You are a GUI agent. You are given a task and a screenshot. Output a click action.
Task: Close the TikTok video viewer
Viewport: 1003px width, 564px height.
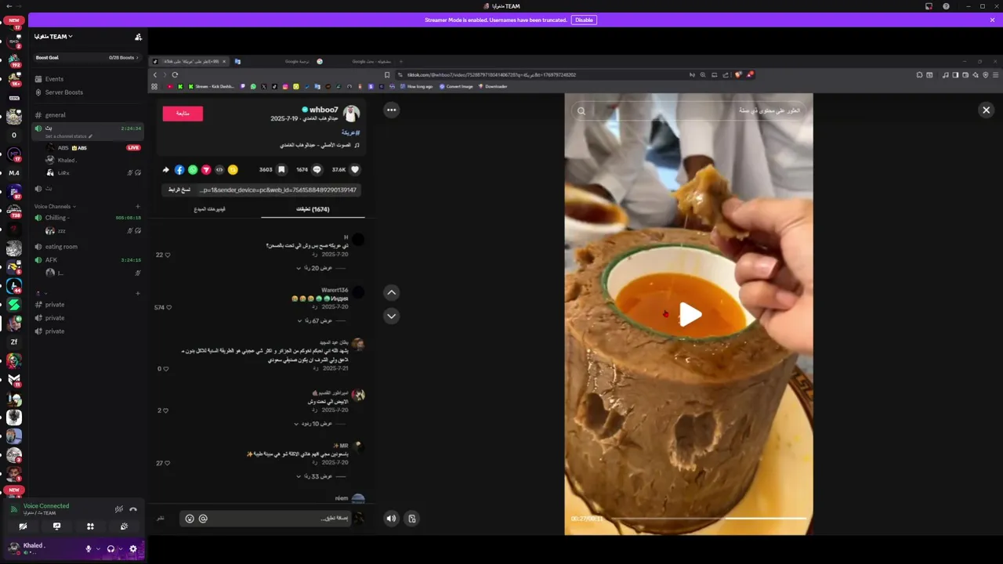(x=986, y=110)
